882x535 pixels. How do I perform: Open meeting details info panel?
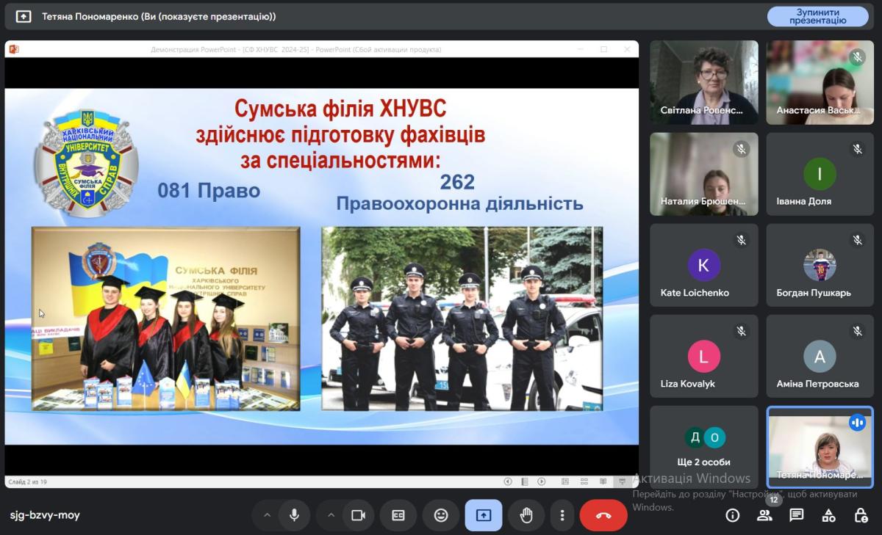click(732, 515)
